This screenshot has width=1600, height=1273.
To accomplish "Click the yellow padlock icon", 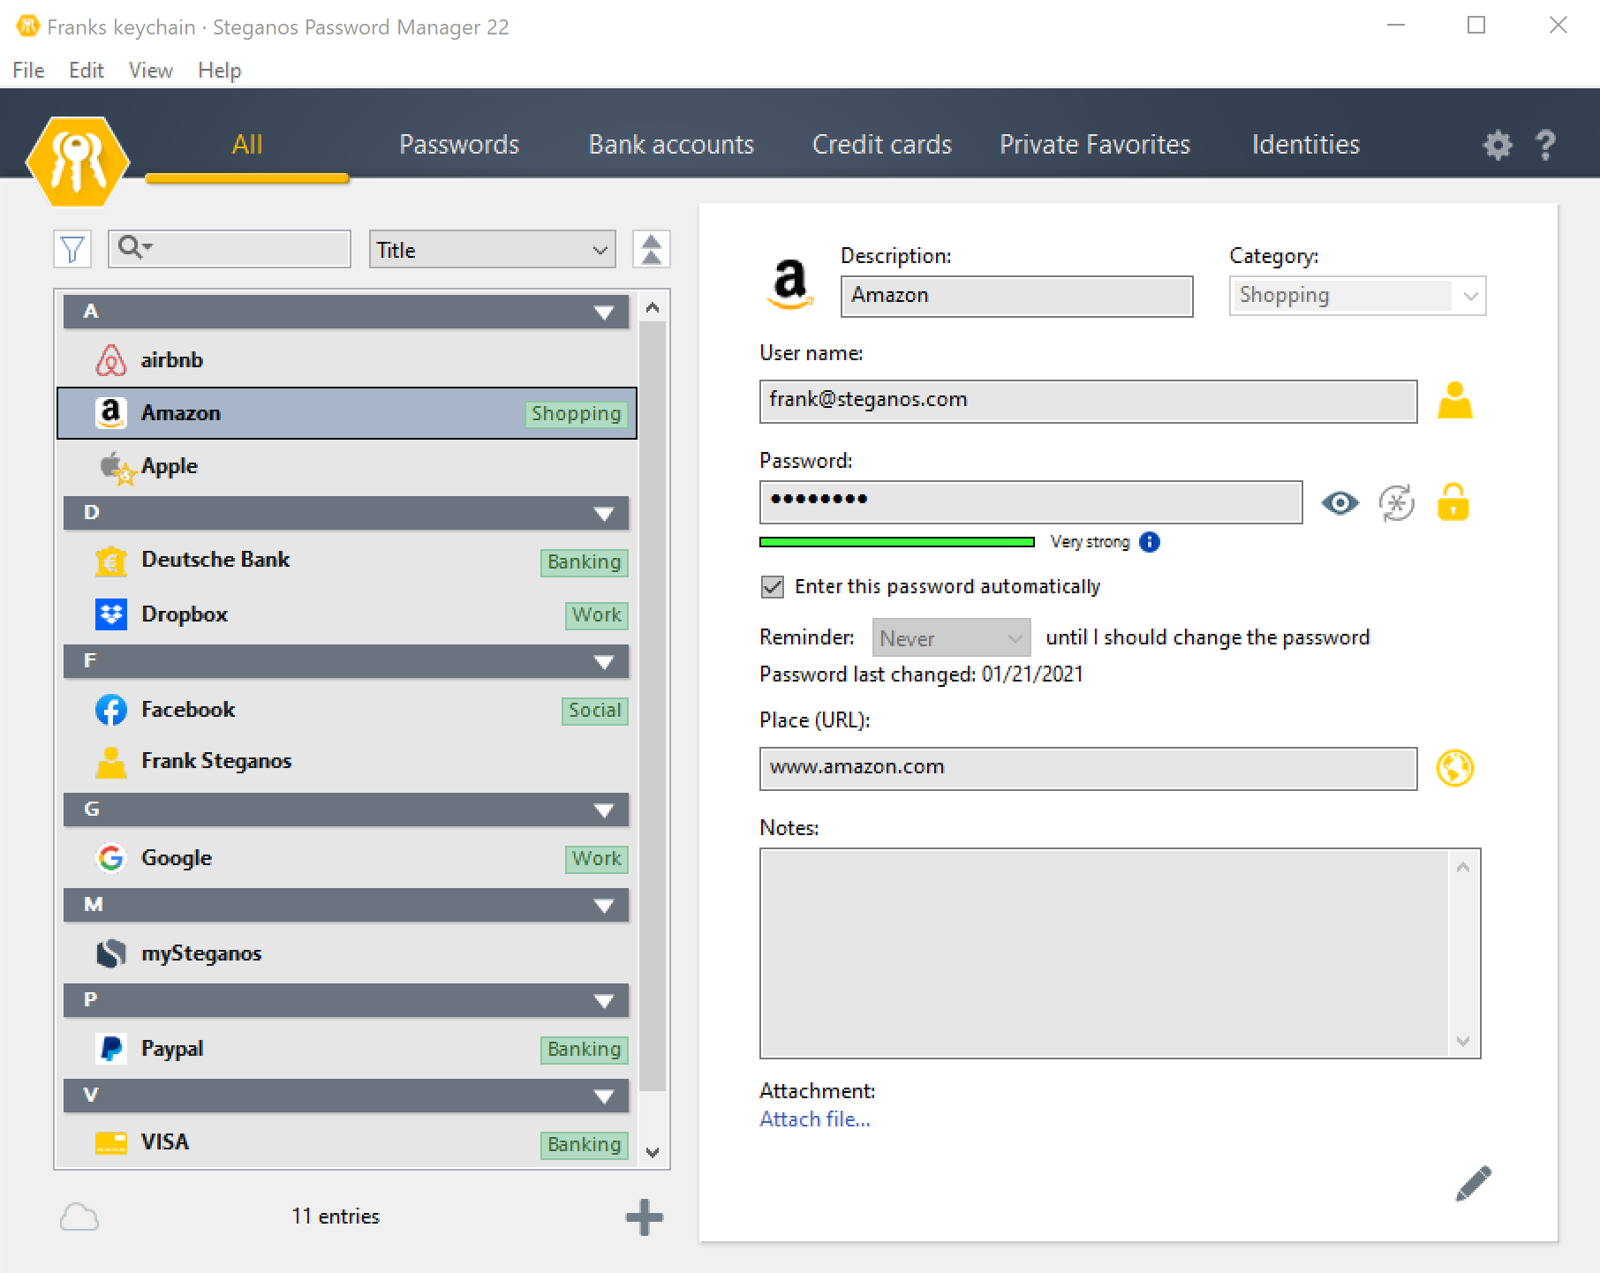I will coord(1453,502).
